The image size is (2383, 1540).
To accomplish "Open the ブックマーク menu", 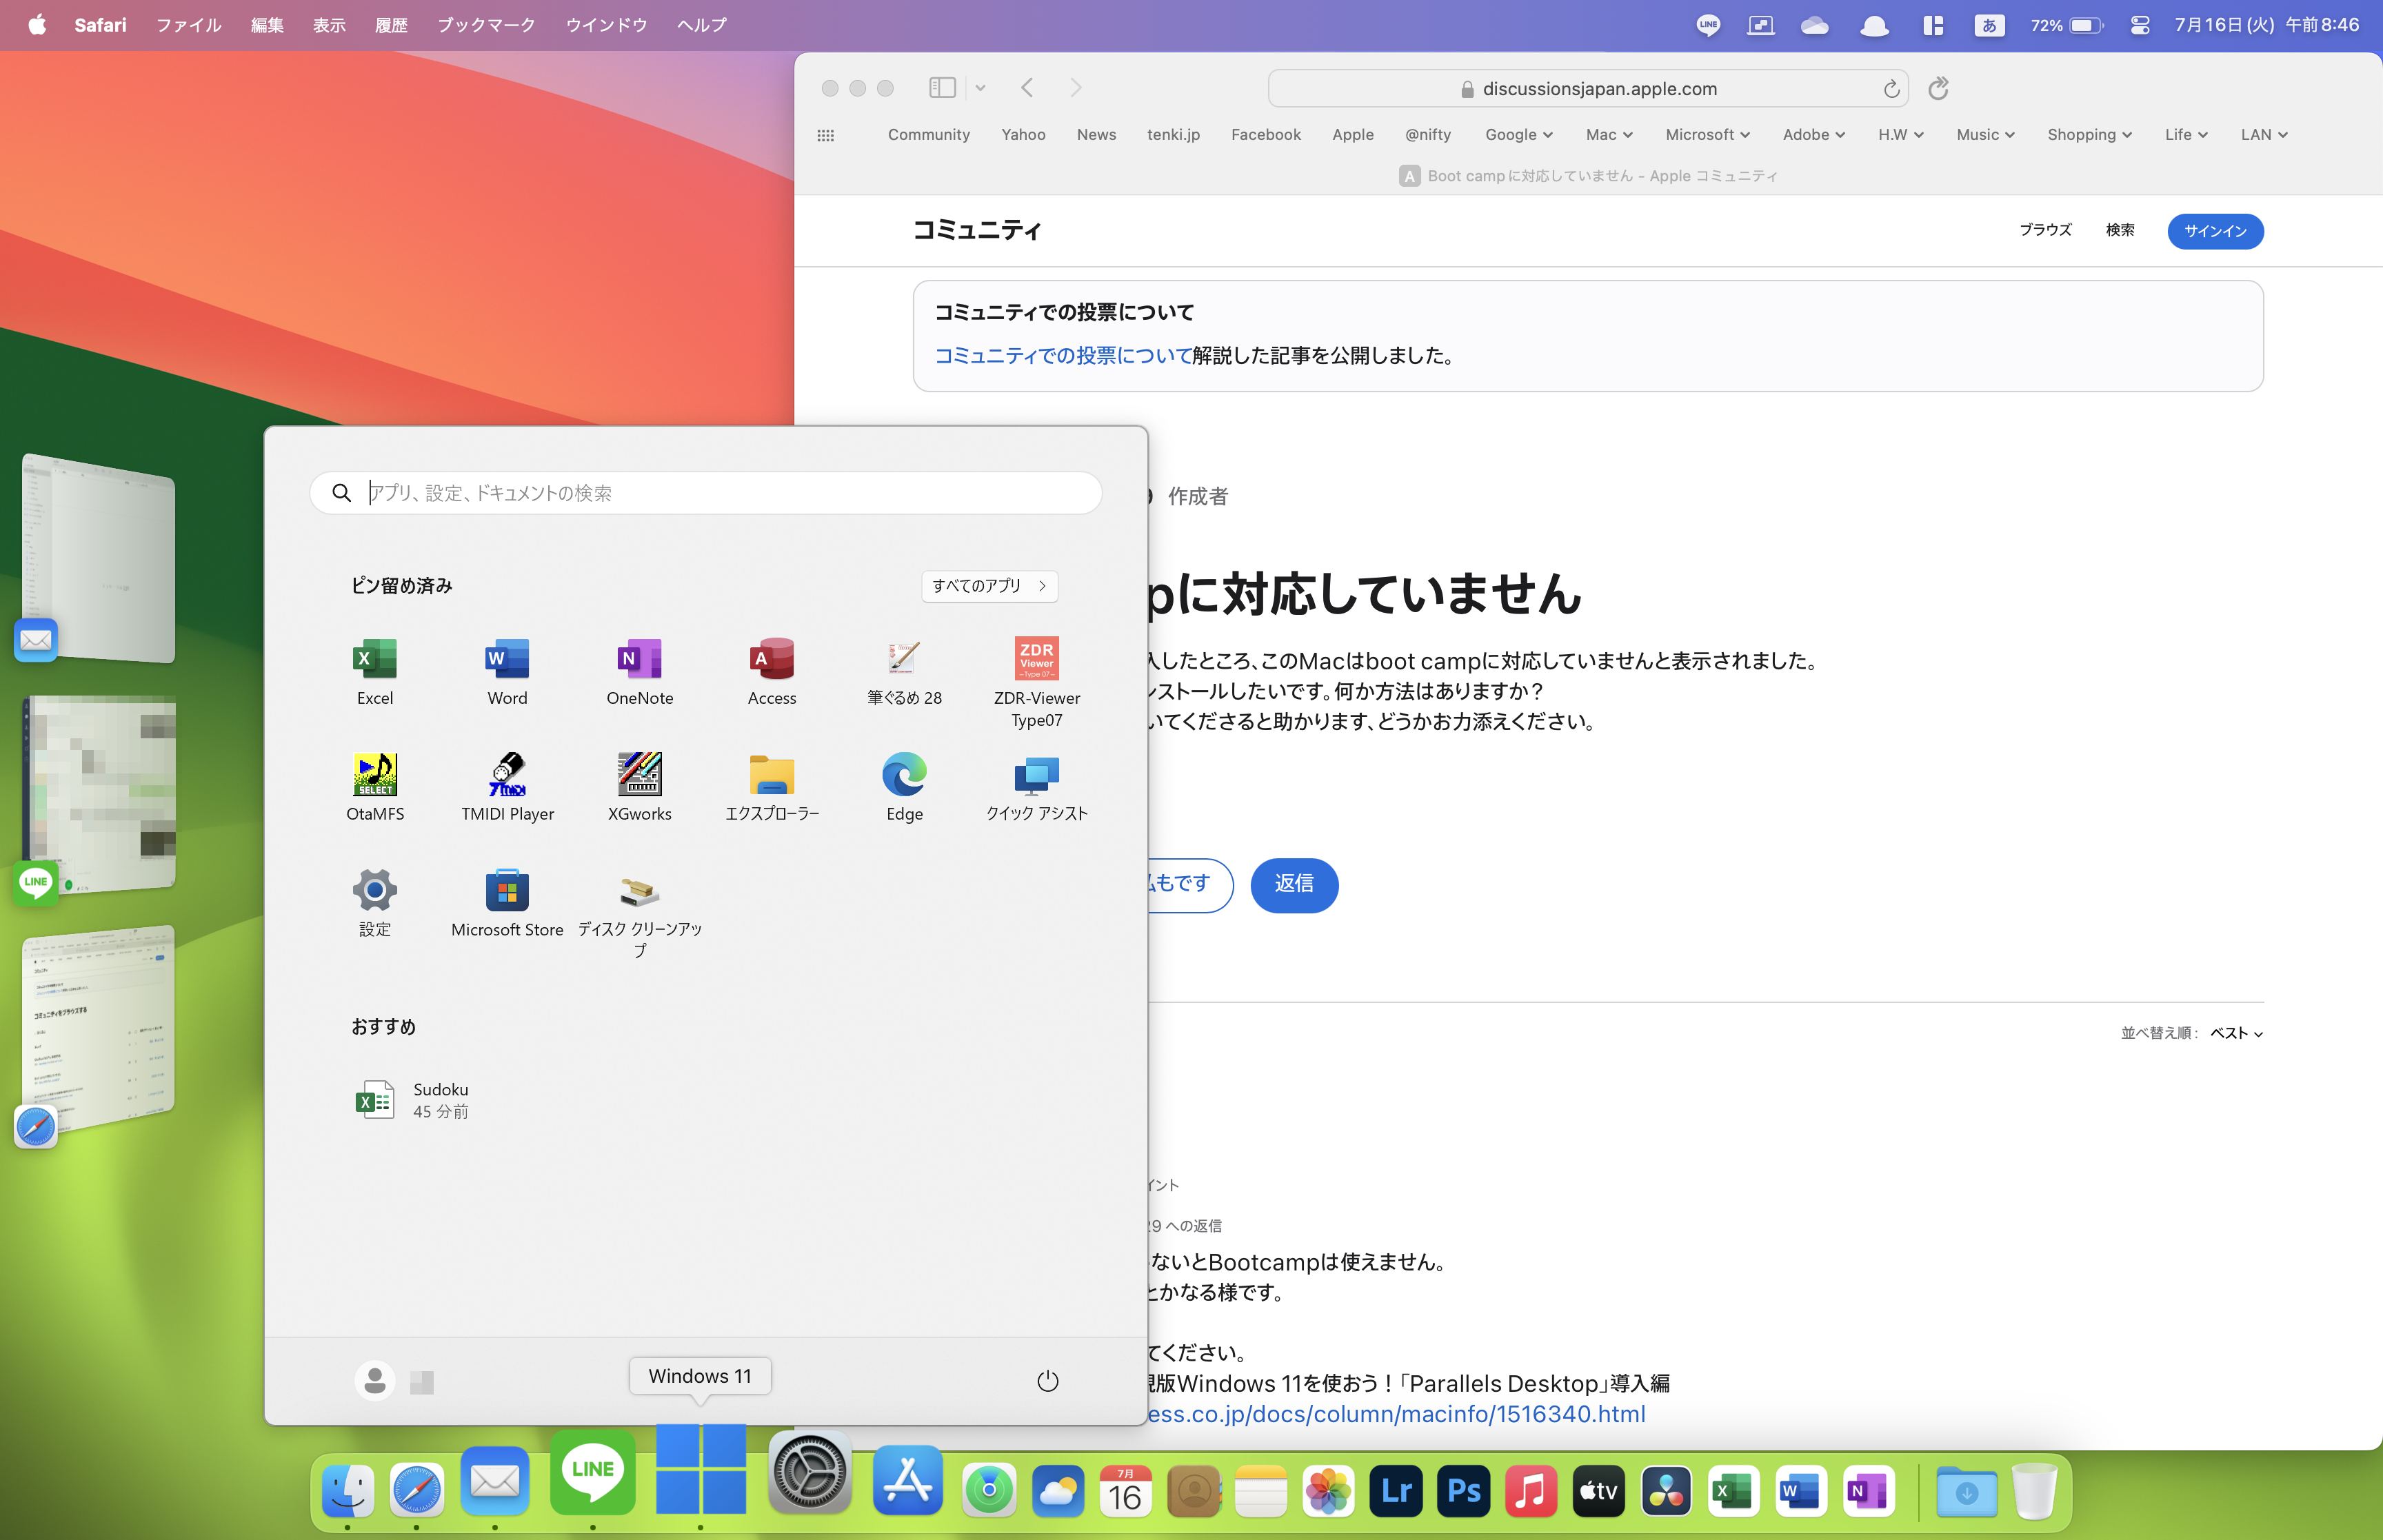I will click(x=486, y=25).
